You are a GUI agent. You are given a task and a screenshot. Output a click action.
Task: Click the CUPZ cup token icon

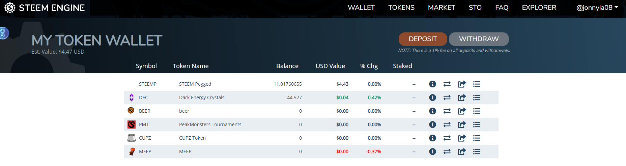pyautogui.click(x=132, y=138)
